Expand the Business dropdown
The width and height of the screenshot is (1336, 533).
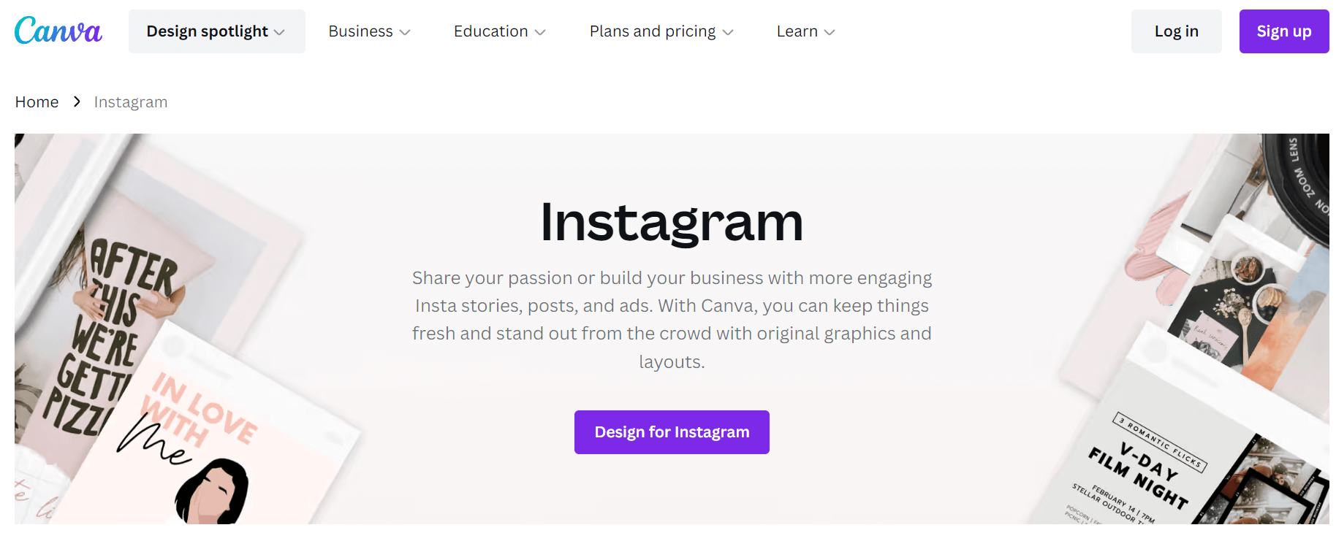click(369, 31)
